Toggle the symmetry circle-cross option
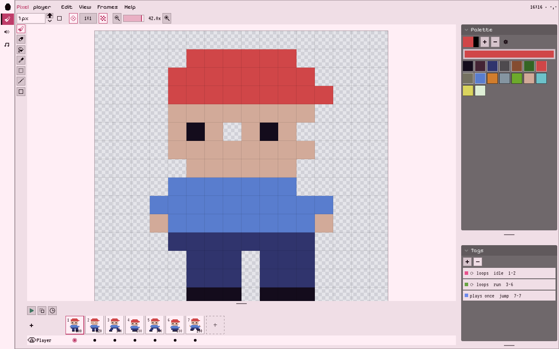This screenshot has height=349, width=559. pos(73,18)
